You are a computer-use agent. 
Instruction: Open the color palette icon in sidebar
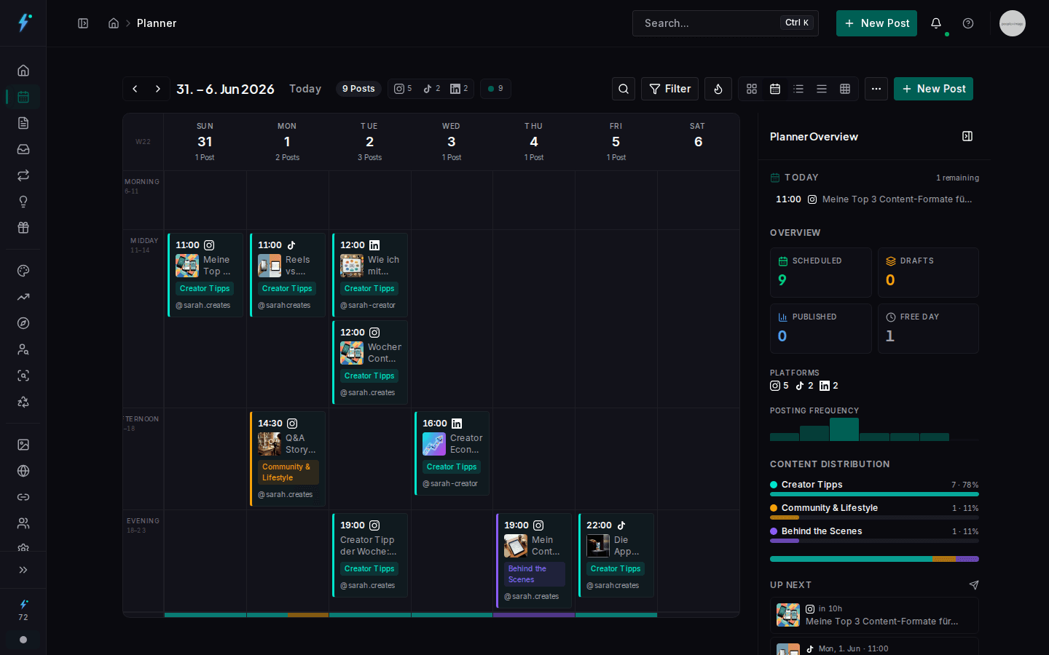23,271
